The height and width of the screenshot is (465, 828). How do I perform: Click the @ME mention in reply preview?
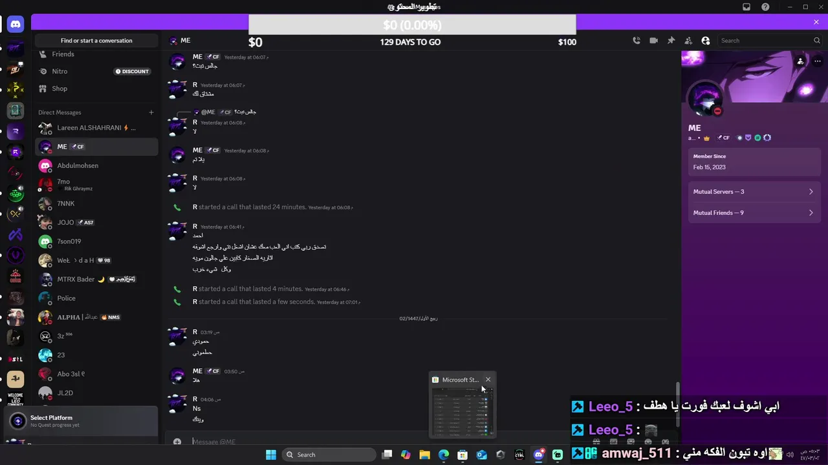pos(208,112)
